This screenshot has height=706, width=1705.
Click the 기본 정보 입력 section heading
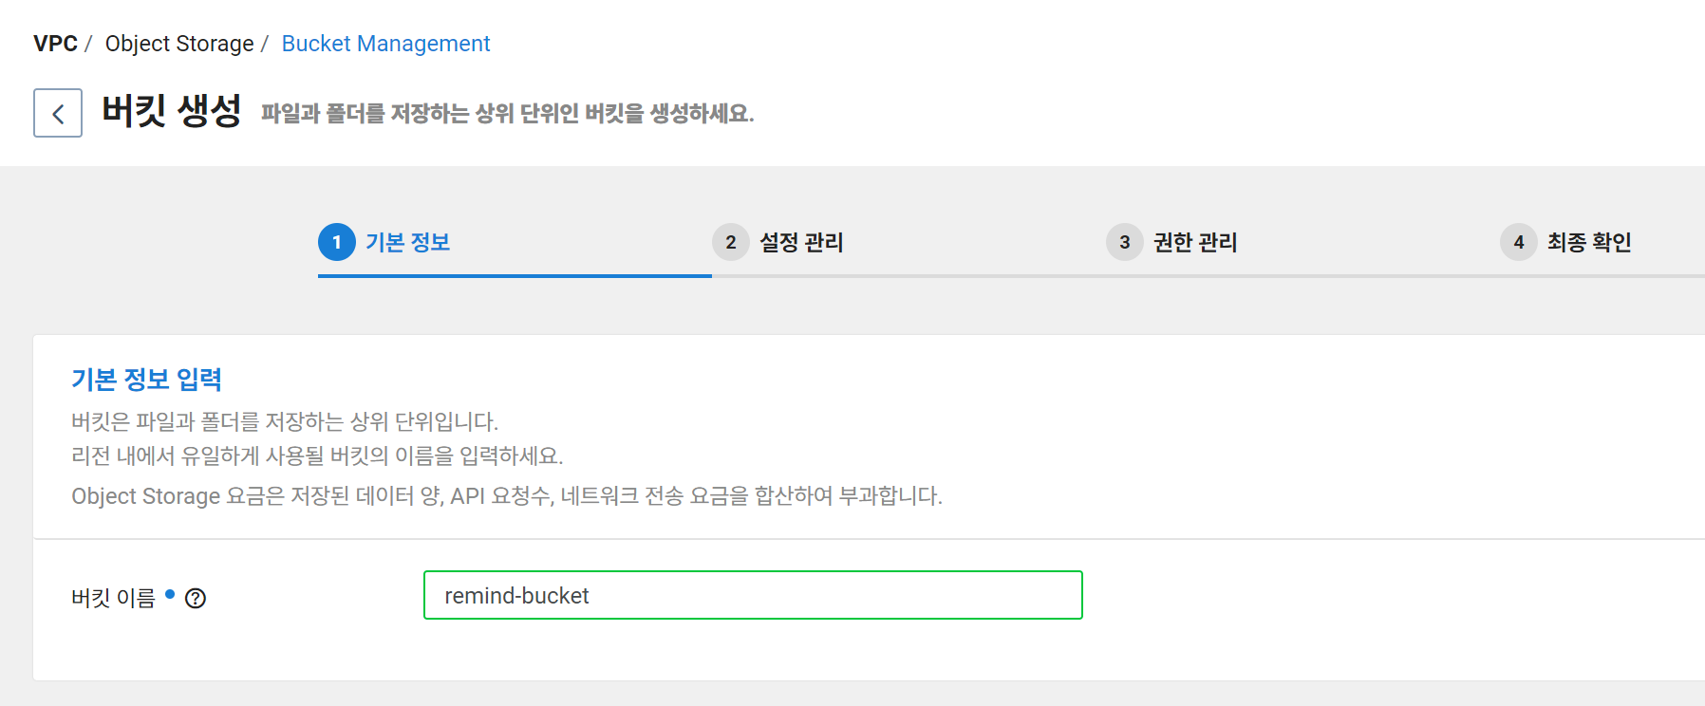[148, 379]
